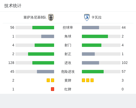Select the 控球率 stat label
This screenshot has height=108, width=136.
click(x=68, y=28)
